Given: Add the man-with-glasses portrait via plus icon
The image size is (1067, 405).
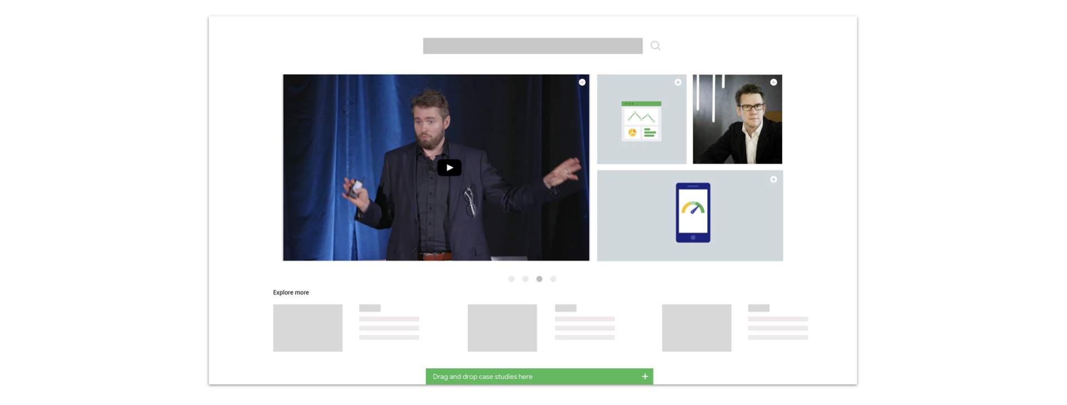Looking at the screenshot, I should (773, 82).
